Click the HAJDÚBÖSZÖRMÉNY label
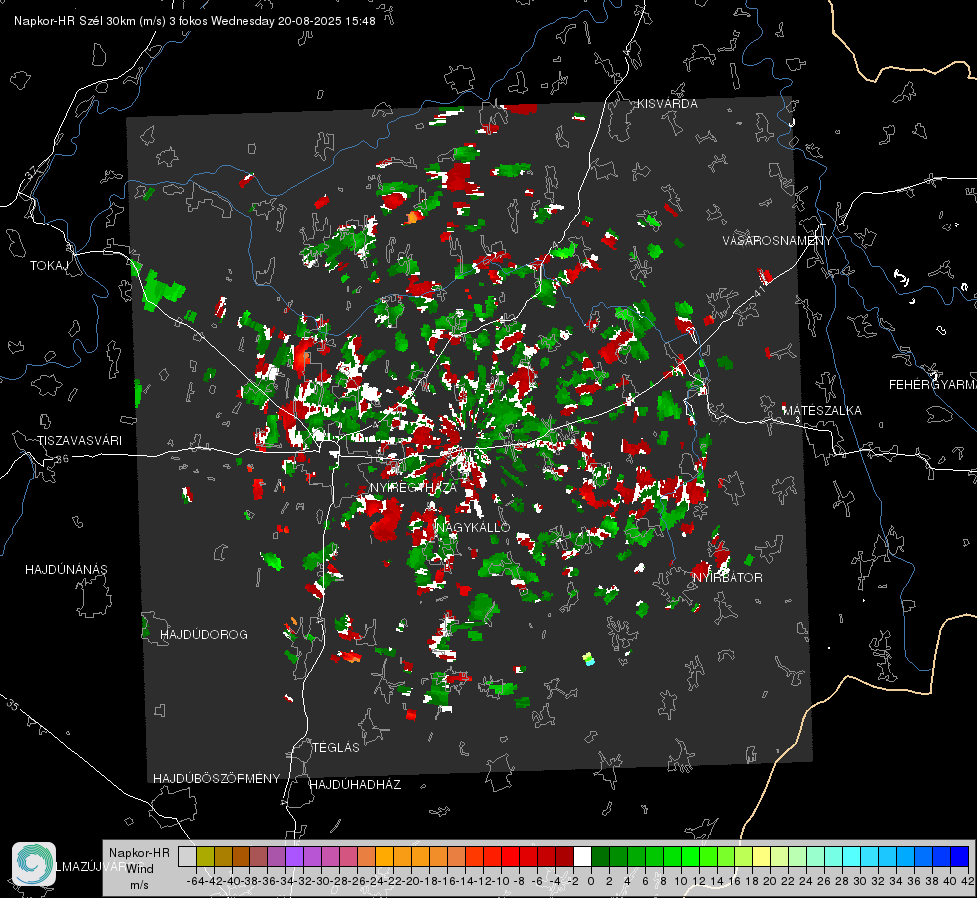The image size is (977, 898). (217, 779)
